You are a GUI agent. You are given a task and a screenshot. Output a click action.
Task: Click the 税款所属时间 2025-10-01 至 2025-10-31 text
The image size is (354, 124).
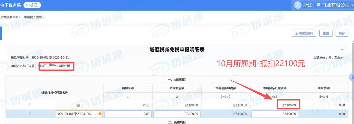[40, 58]
